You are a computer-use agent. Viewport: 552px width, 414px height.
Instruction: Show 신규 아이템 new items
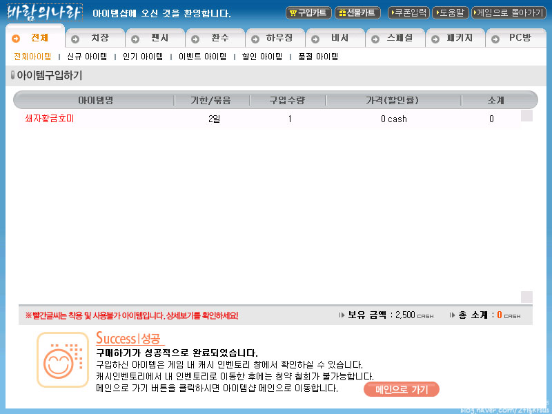click(87, 57)
